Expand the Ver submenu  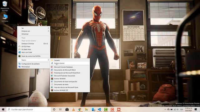(x=33, y=28)
